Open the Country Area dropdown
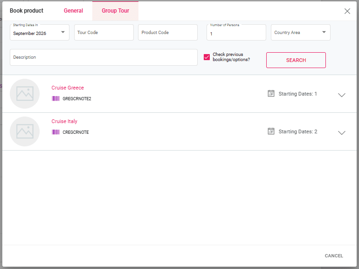Image resolution: width=359 pixels, height=269 pixels. coord(300,33)
